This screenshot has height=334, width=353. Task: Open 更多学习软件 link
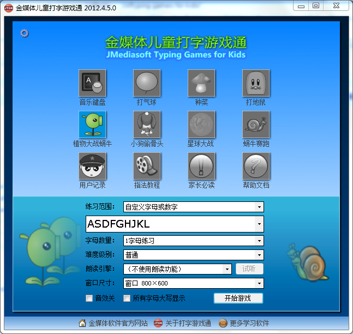coord(249,323)
